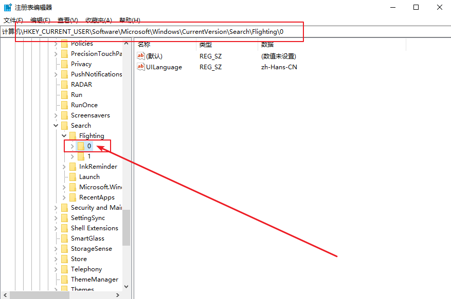Open the 查看(V) menu
The height and width of the screenshot is (299, 451).
click(67, 21)
